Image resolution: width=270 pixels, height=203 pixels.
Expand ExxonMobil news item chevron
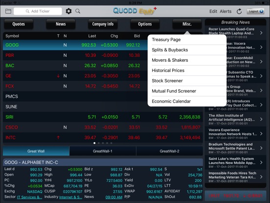[261, 62]
